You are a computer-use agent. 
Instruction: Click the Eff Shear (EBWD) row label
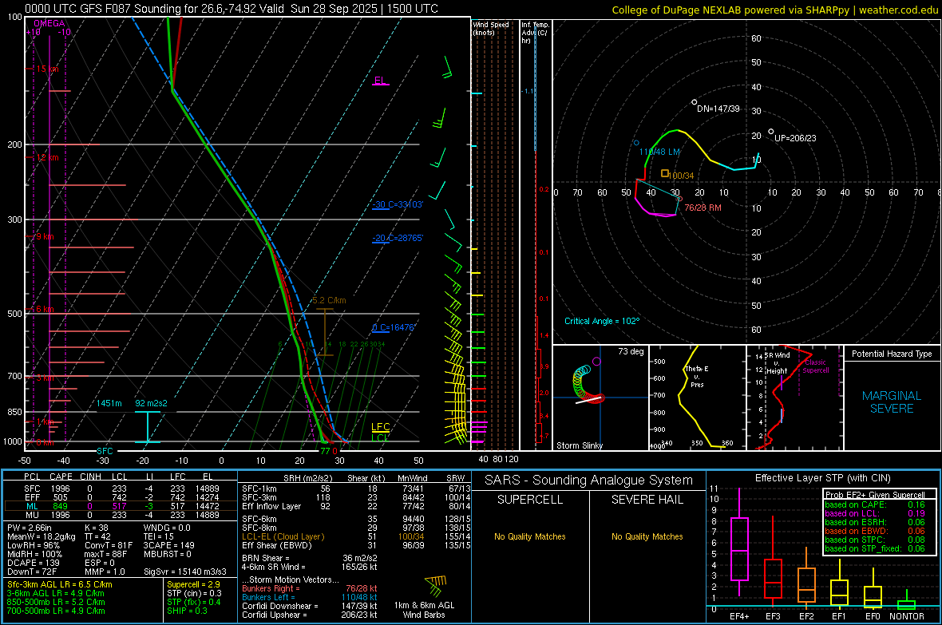(277, 546)
